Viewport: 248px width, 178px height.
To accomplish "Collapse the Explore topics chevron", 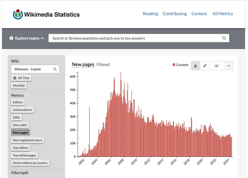I will coord(42,38).
